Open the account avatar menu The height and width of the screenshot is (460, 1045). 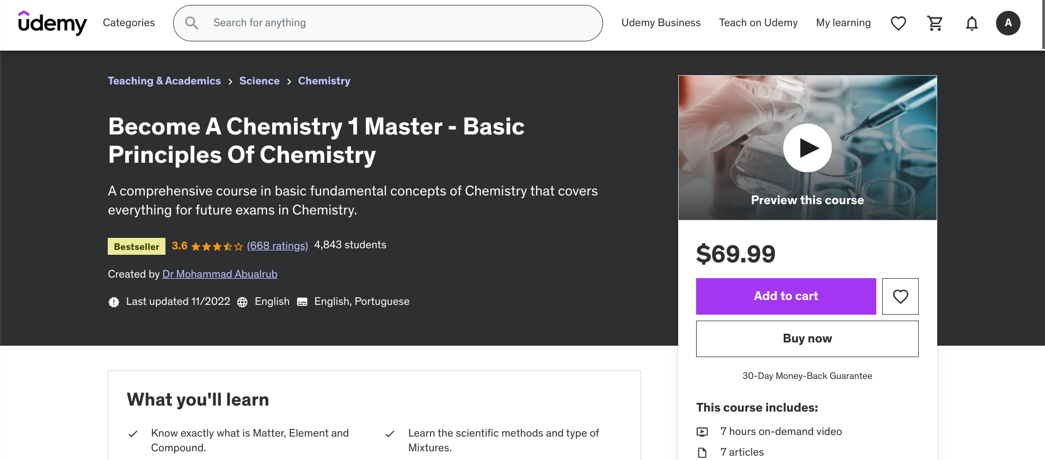1009,23
